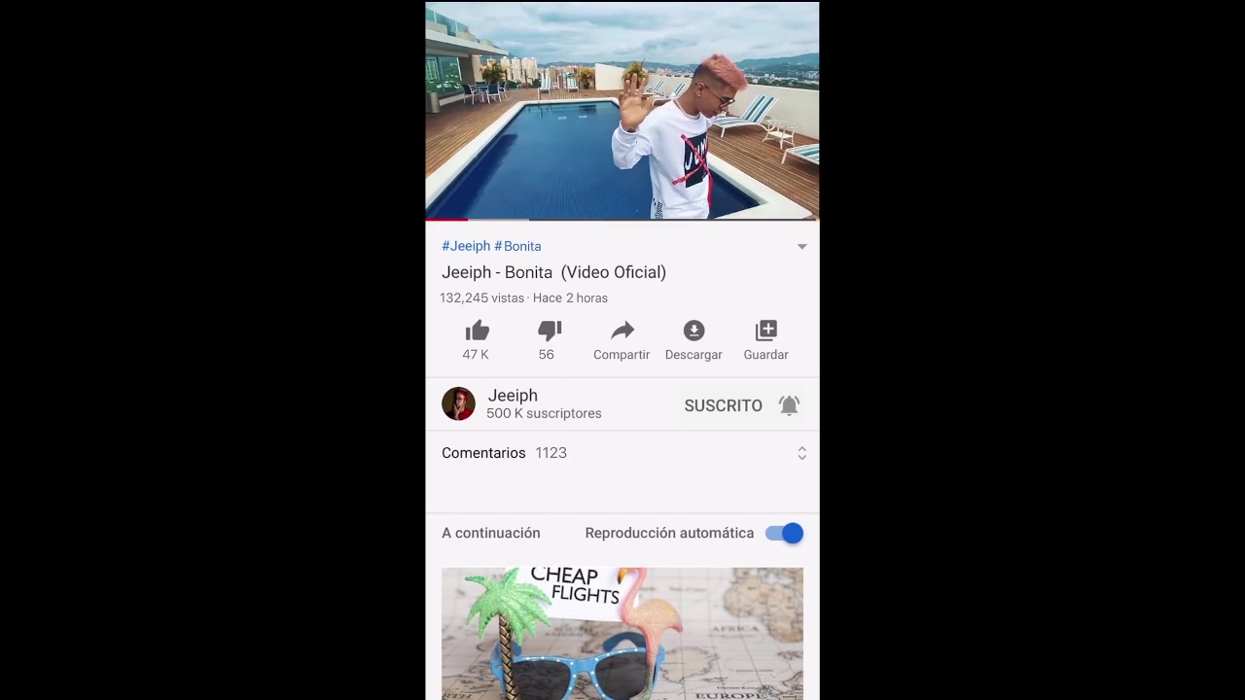Tap the video player area

pos(622,111)
